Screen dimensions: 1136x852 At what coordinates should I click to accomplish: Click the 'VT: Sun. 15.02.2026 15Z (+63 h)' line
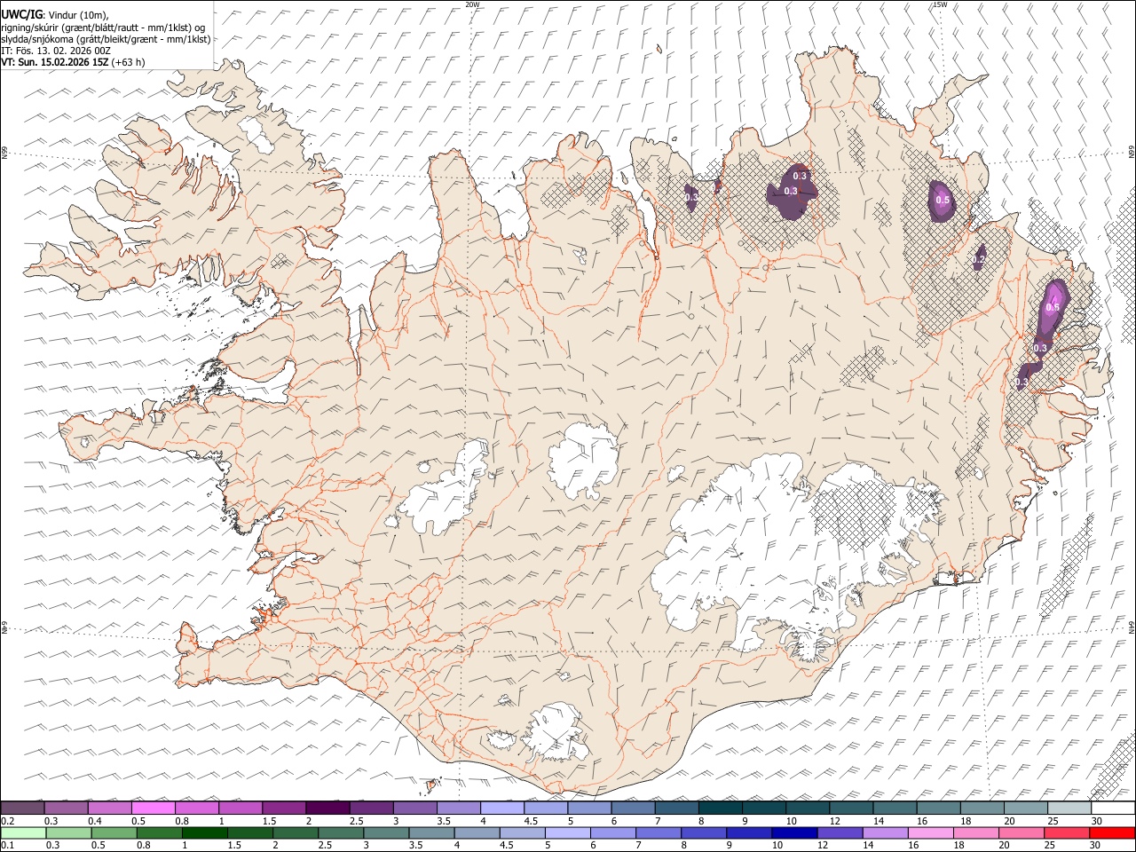pyautogui.click(x=73, y=63)
